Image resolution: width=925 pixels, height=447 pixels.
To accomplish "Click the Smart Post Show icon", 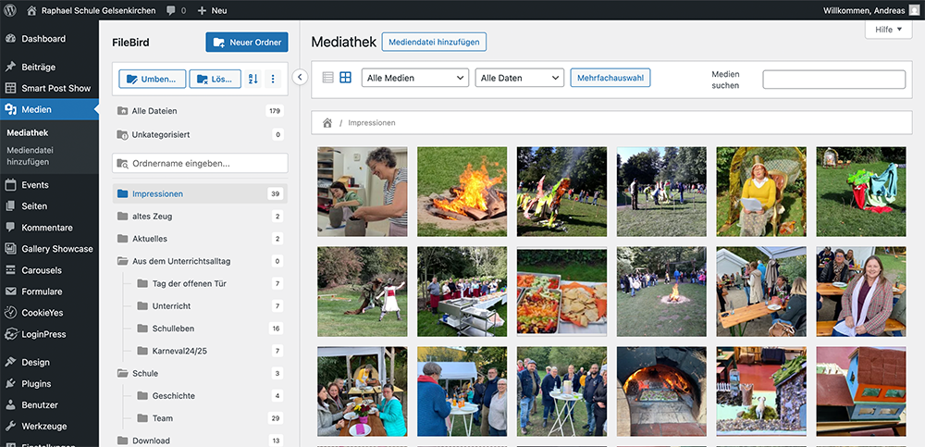I will (x=10, y=88).
